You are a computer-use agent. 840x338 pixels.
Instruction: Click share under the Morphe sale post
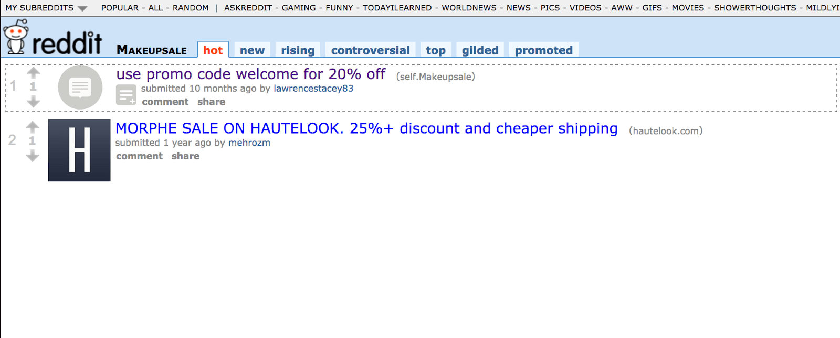pyautogui.click(x=185, y=156)
